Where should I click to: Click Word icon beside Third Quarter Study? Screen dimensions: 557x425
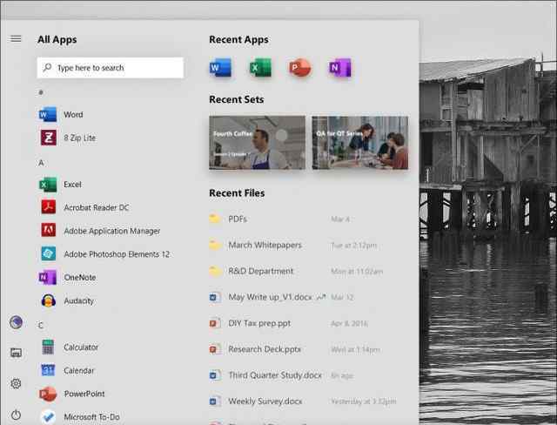215,375
